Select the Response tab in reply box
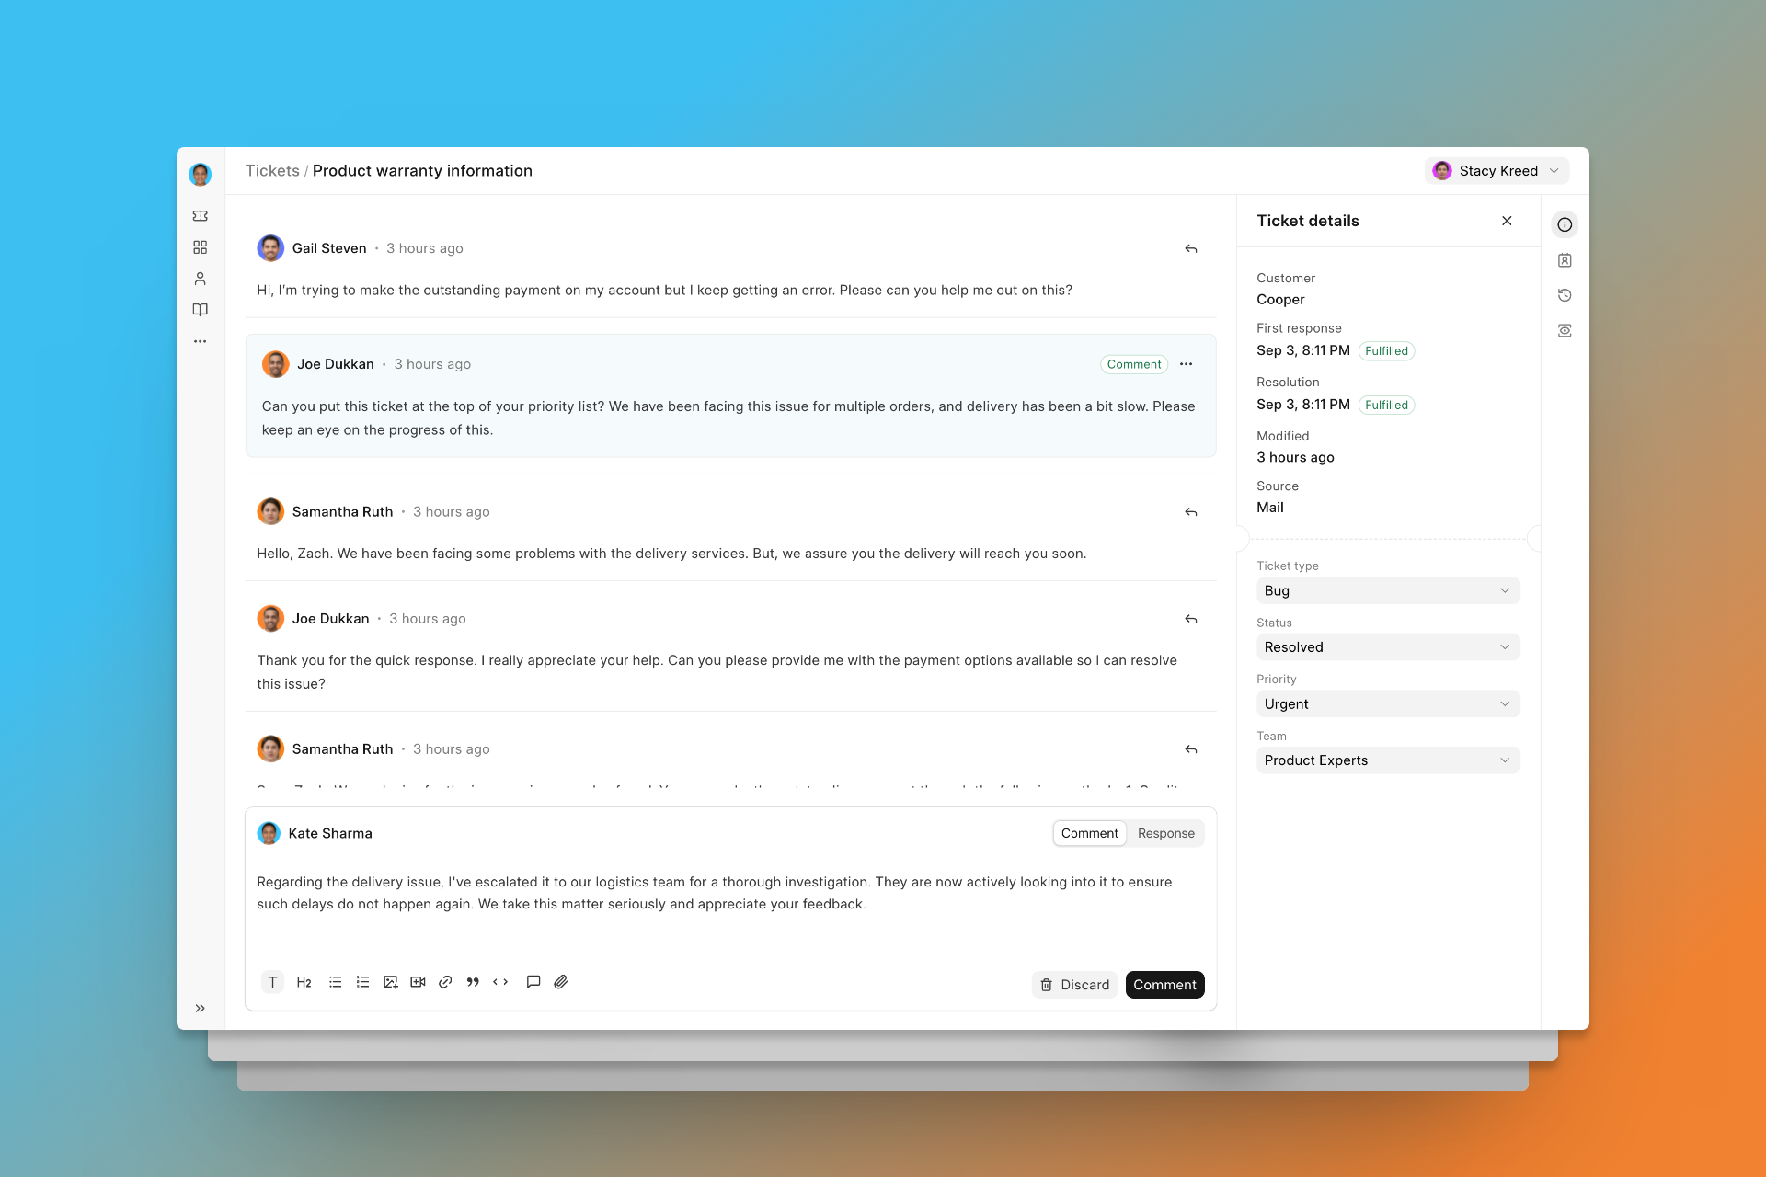 pyautogui.click(x=1165, y=833)
